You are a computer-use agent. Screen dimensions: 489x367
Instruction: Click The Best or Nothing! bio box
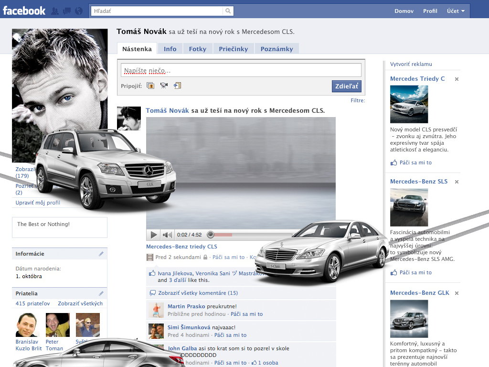pos(60,227)
